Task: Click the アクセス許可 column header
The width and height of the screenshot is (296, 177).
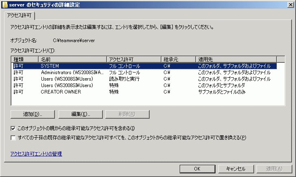Action: (134, 60)
